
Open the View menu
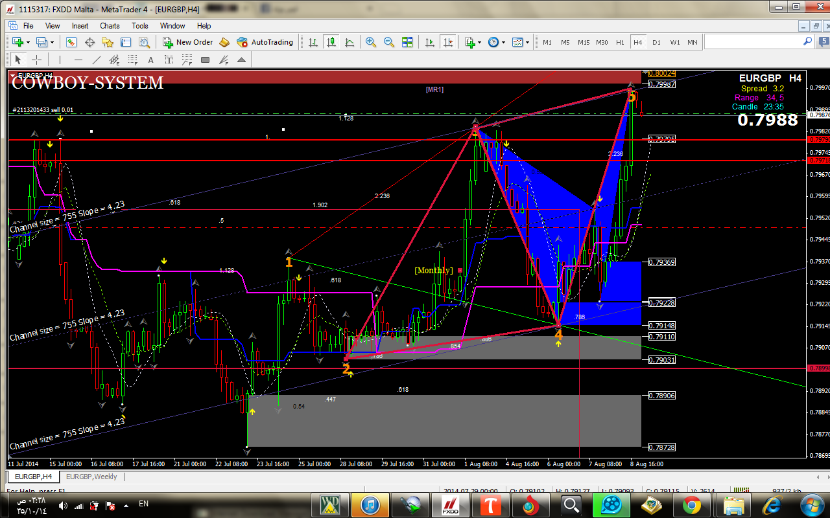tap(53, 26)
